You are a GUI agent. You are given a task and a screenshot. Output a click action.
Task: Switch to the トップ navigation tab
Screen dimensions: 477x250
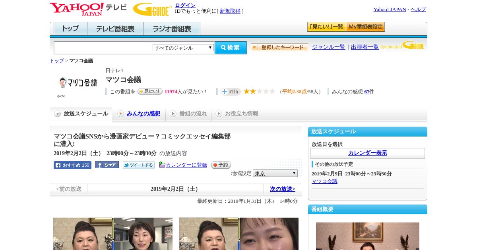[70, 29]
